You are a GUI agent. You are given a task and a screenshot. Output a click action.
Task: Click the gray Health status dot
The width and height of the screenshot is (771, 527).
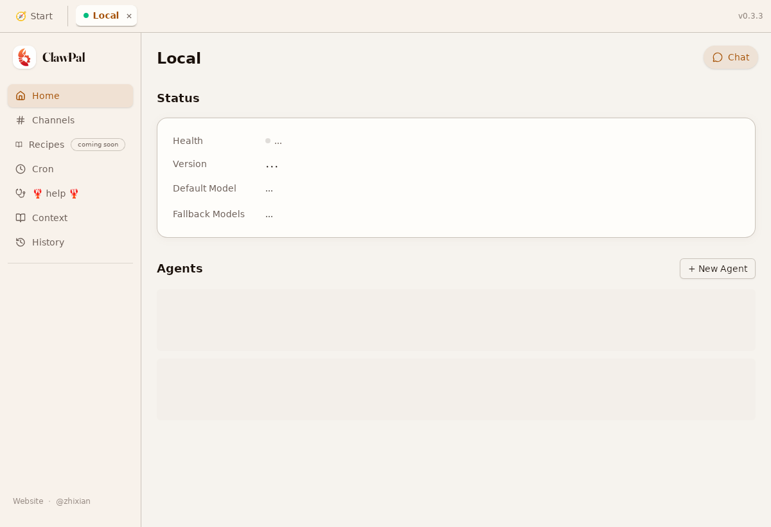268,141
